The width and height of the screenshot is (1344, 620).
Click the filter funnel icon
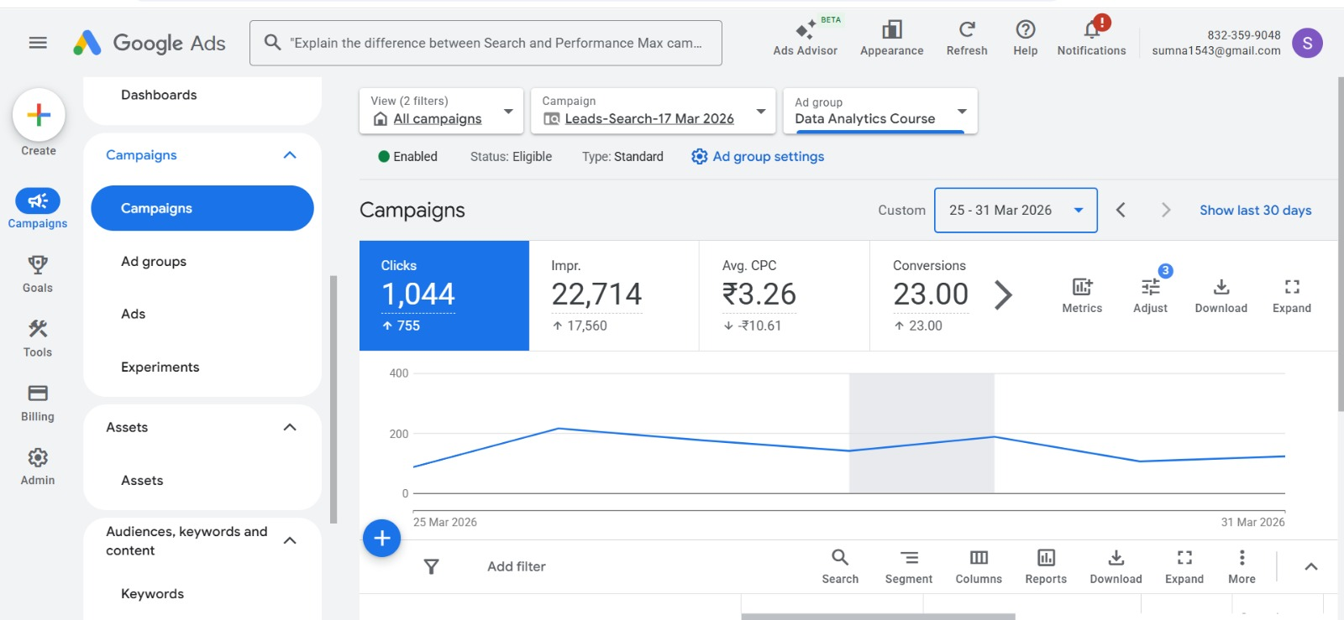pos(431,567)
